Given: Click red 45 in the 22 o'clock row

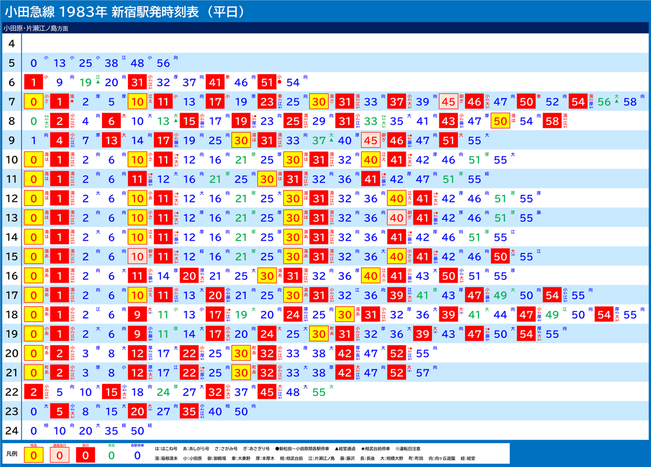Looking at the screenshot, I should [267, 392].
